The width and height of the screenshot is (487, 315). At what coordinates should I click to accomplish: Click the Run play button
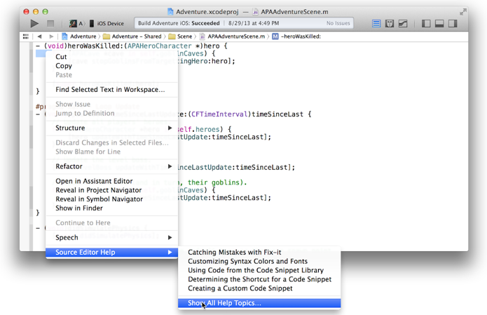pos(34,23)
